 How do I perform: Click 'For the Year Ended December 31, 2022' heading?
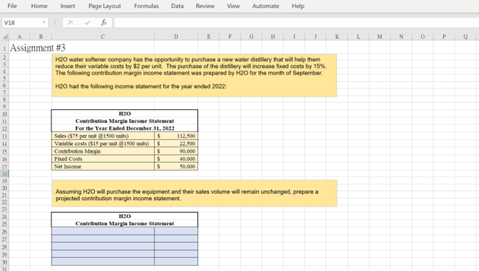(125, 128)
